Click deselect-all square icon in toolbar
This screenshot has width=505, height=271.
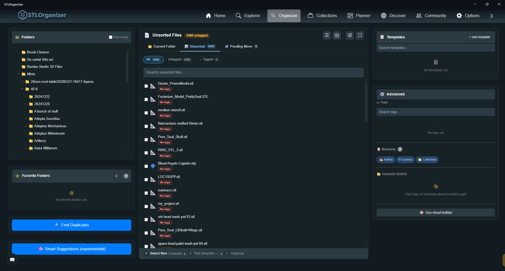tap(360, 35)
